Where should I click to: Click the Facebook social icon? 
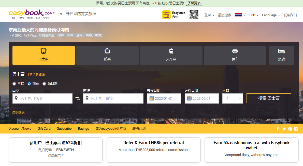(x=278, y=129)
